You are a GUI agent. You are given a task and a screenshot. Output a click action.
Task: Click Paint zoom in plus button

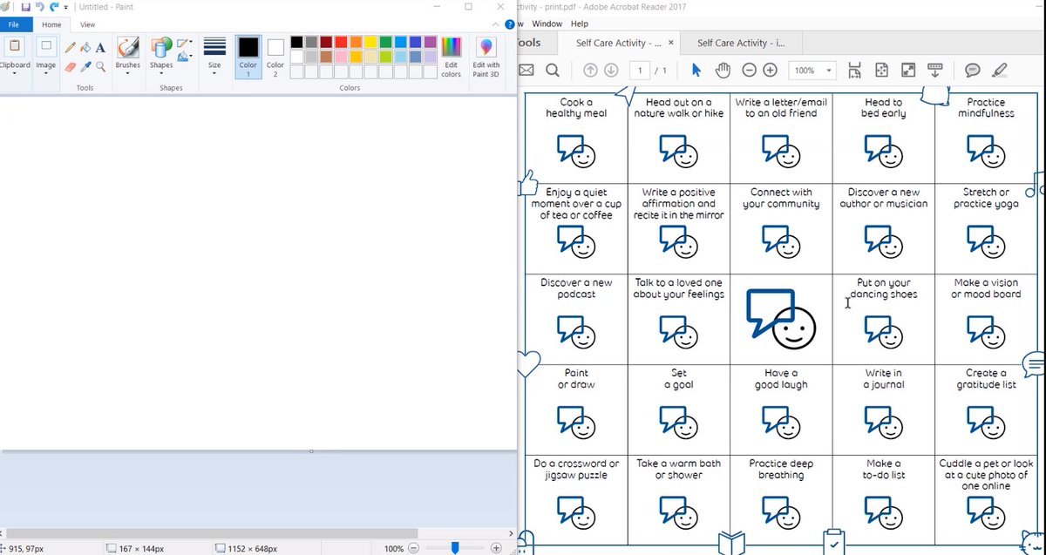tap(496, 548)
